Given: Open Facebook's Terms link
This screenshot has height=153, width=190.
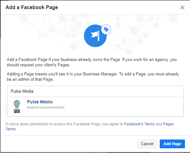Looking at the screenshot, I should tap(140, 124).
